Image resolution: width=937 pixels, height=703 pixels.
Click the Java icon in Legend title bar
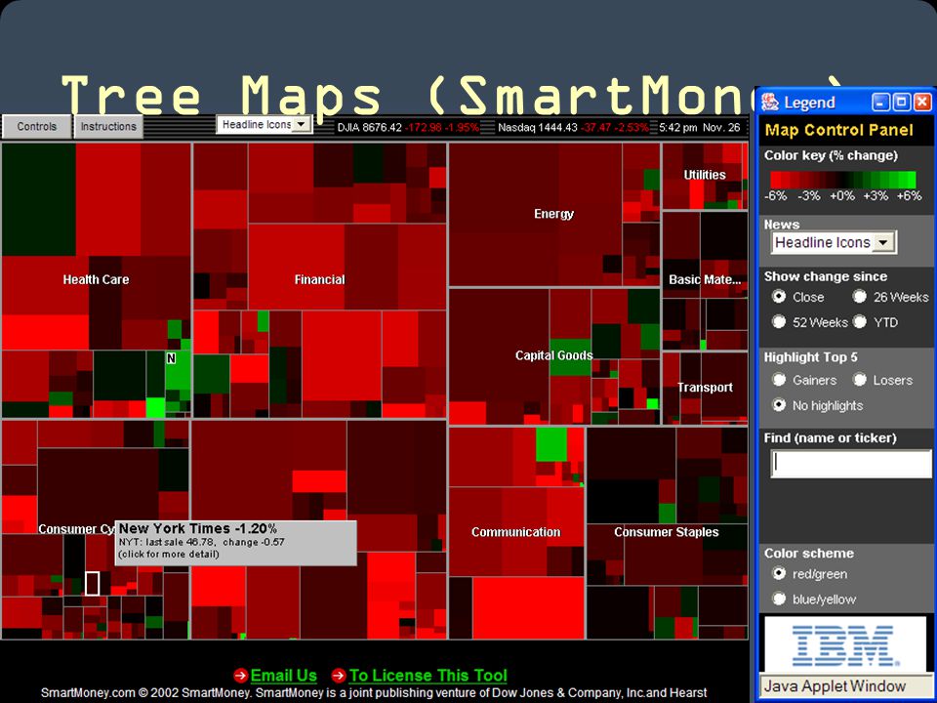pyautogui.click(x=770, y=103)
